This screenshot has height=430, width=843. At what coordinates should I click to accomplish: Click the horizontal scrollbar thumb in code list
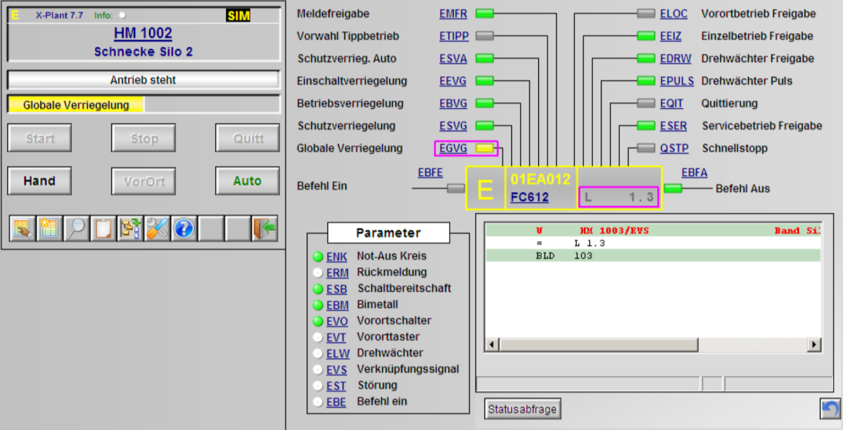598,344
